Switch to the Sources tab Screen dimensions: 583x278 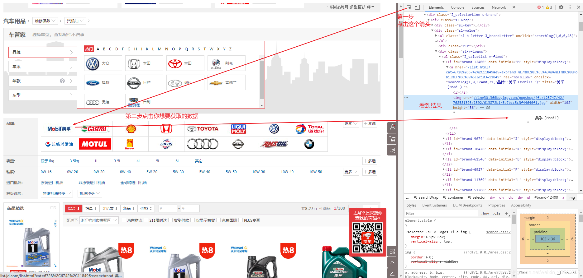(x=478, y=7)
